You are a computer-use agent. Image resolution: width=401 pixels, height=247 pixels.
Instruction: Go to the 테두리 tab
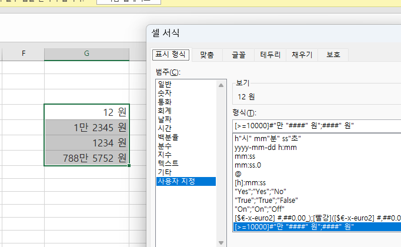pyautogui.click(x=272, y=55)
